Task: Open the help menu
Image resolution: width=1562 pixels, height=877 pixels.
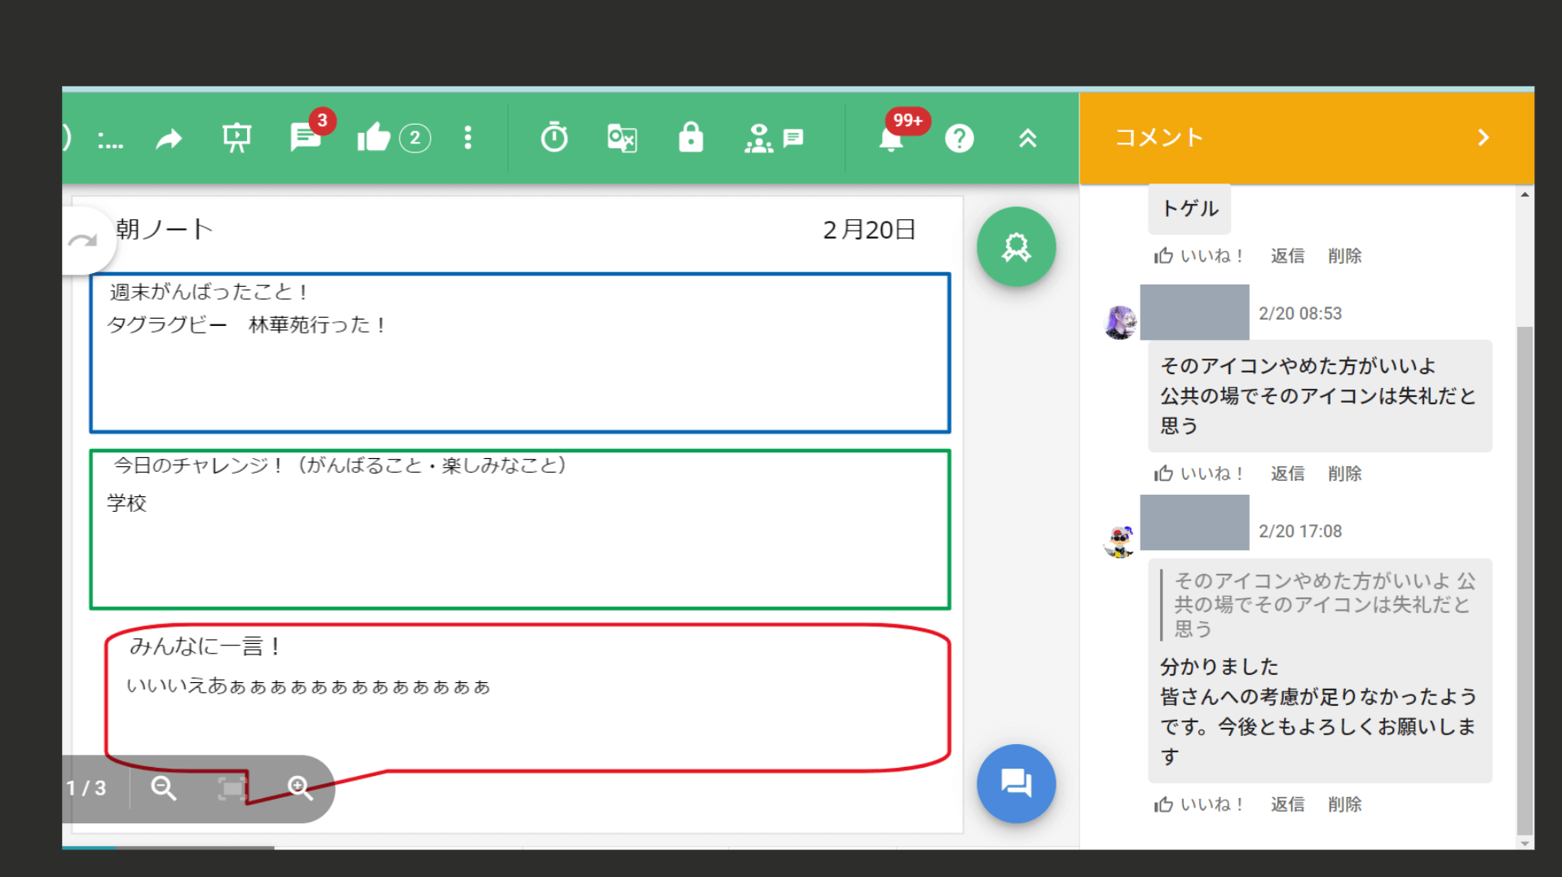Action: tap(960, 138)
